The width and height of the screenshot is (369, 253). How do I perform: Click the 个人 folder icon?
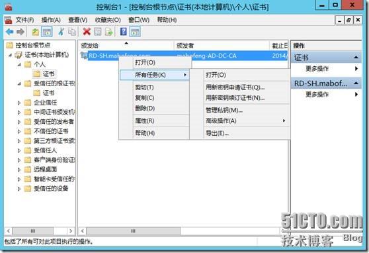[x=28, y=64]
